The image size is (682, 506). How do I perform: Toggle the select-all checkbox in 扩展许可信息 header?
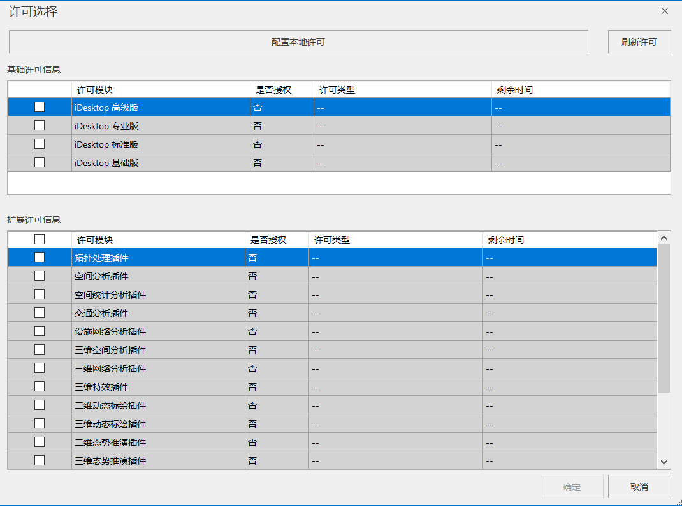(40, 239)
